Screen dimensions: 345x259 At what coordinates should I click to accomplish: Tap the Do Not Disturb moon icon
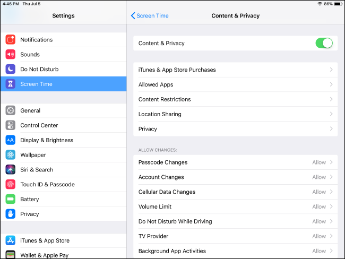[11, 70]
